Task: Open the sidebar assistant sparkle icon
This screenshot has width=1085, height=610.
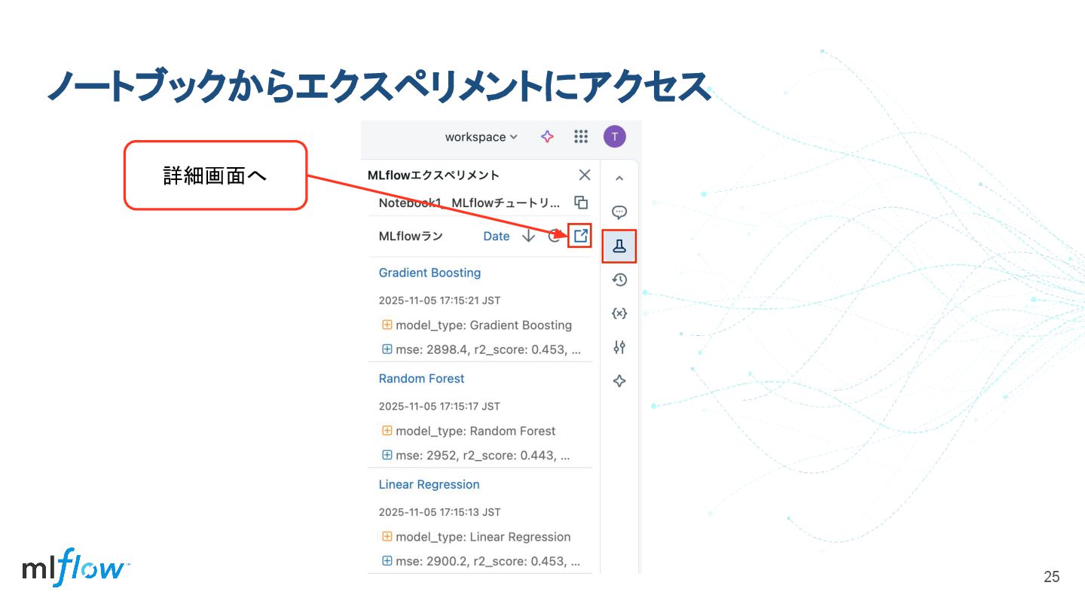Action: [x=619, y=381]
